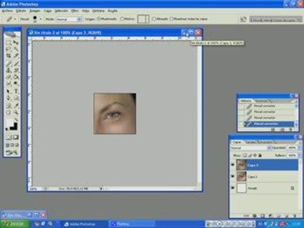The width and height of the screenshot is (304, 228).
Task: Select the Crop tool
Action: click(8, 56)
